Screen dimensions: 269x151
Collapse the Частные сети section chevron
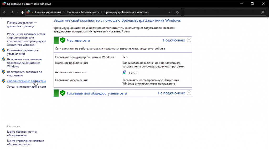pos(189,40)
